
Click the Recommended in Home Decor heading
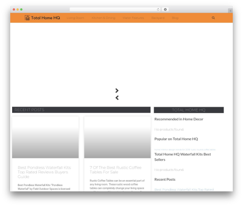point(179,119)
